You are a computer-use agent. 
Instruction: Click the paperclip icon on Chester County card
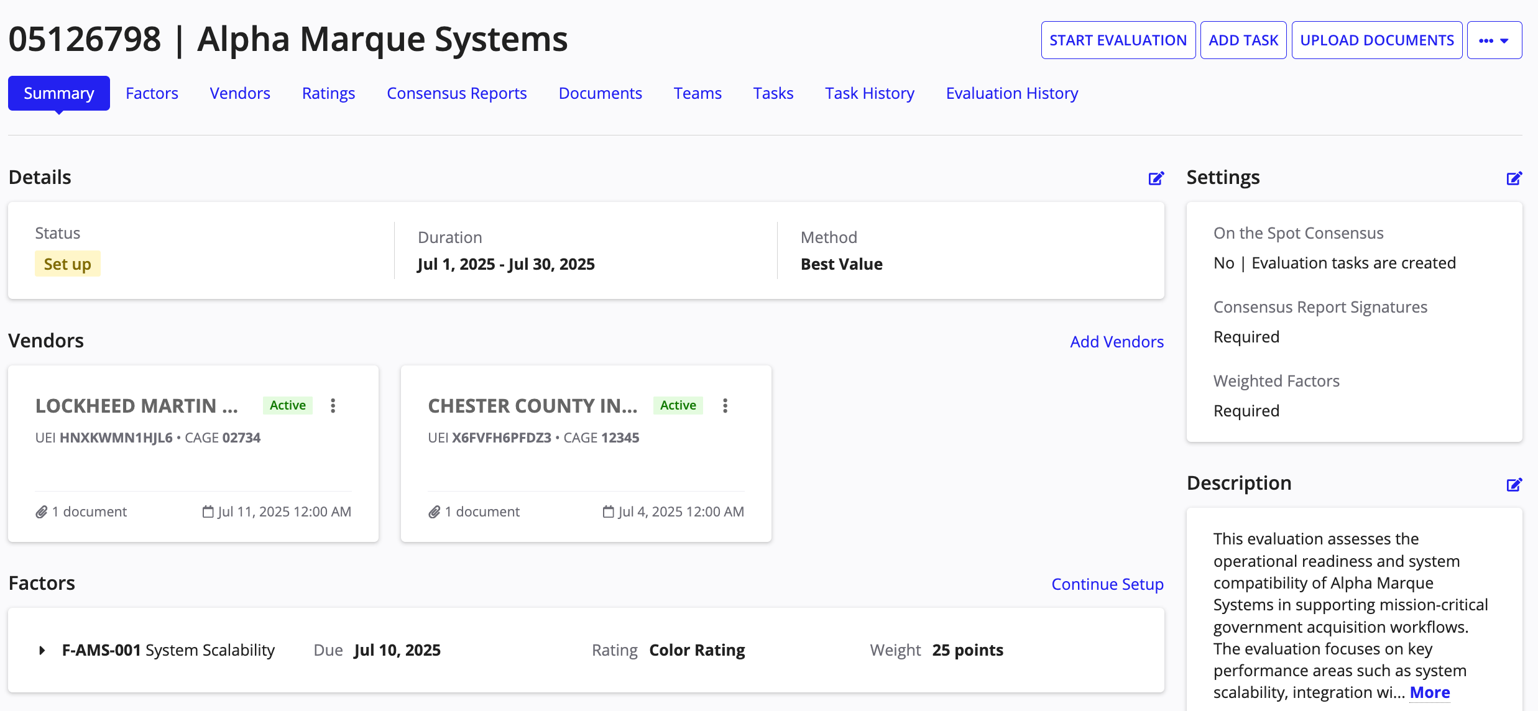click(x=435, y=512)
